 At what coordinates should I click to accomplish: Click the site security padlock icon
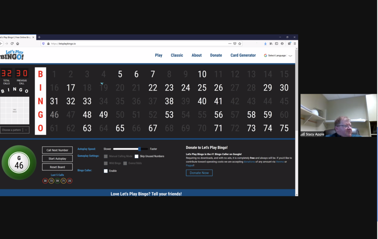[48, 43]
